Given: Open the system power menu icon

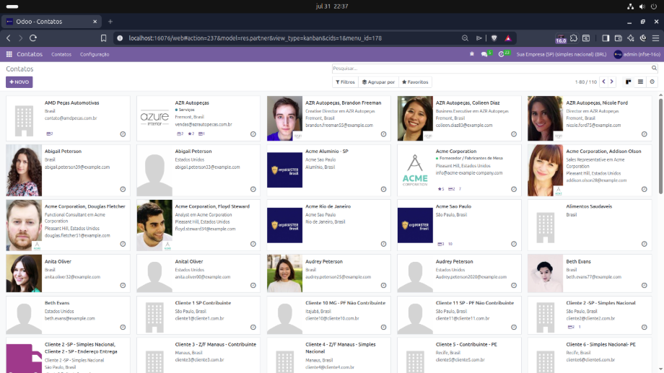Looking at the screenshot, I should [654, 6].
